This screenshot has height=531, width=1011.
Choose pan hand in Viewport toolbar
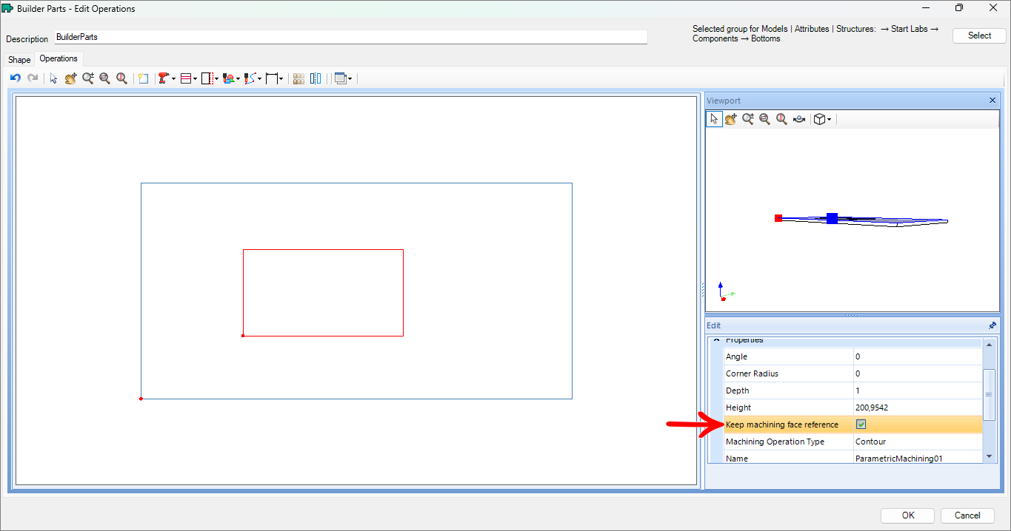coord(731,118)
